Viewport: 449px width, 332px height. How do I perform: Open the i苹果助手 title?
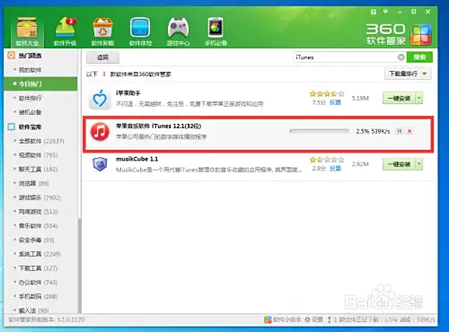[x=128, y=93]
